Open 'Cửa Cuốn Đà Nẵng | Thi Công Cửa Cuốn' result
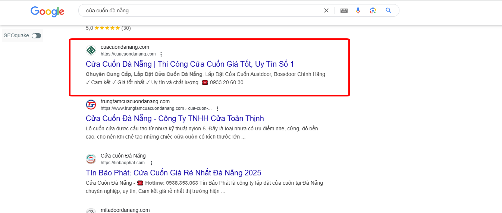The width and height of the screenshot is (502, 213). [x=190, y=64]
